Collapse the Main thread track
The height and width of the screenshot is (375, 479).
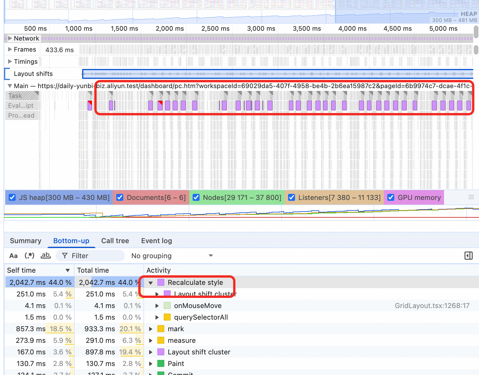click(10, 86)
